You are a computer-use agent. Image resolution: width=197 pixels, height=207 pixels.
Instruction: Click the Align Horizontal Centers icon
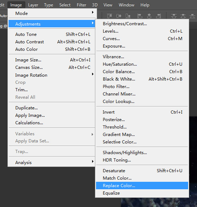click(x=149, y=16)
